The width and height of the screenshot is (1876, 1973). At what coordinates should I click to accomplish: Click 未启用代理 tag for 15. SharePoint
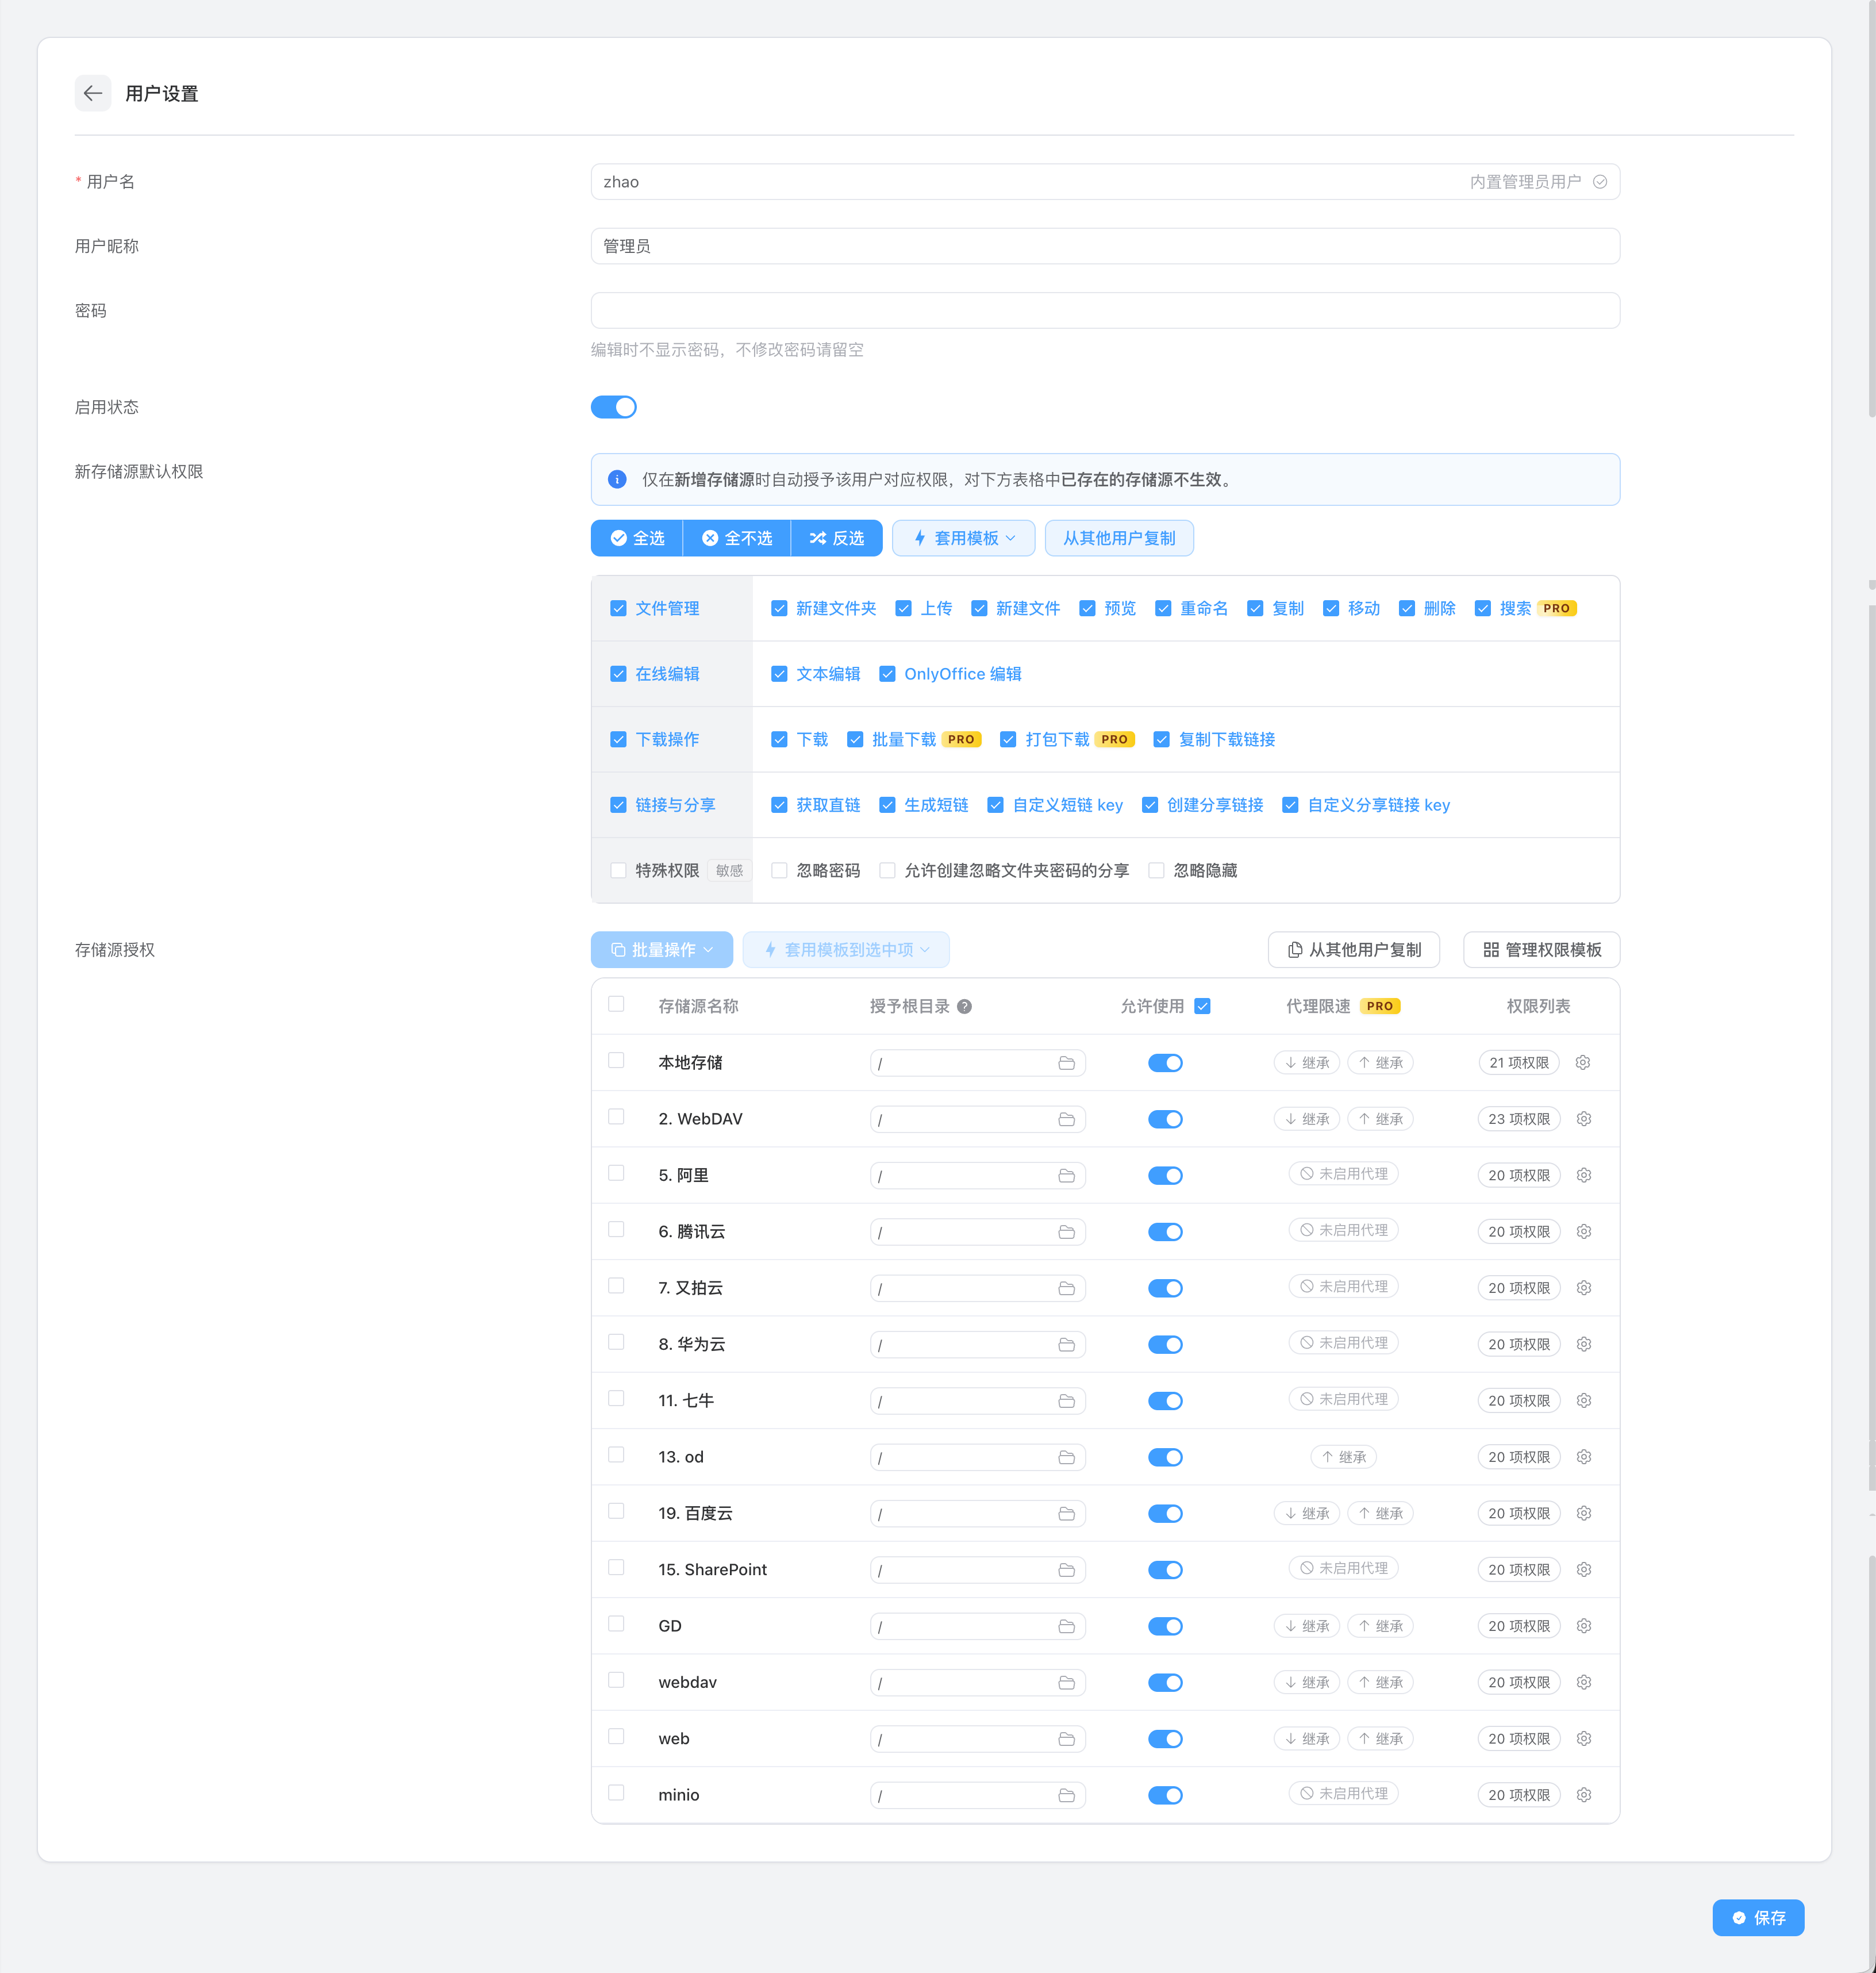pyautogui.click(x=1343, y=1568)
